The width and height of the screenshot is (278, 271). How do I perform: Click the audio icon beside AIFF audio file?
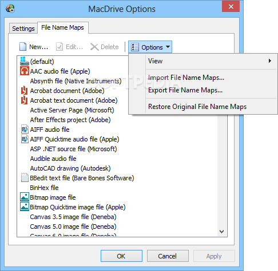click(x=25, y=130)
